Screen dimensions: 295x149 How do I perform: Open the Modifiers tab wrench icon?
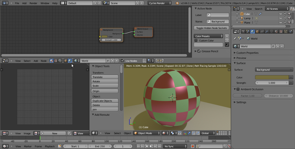(267, 32)
